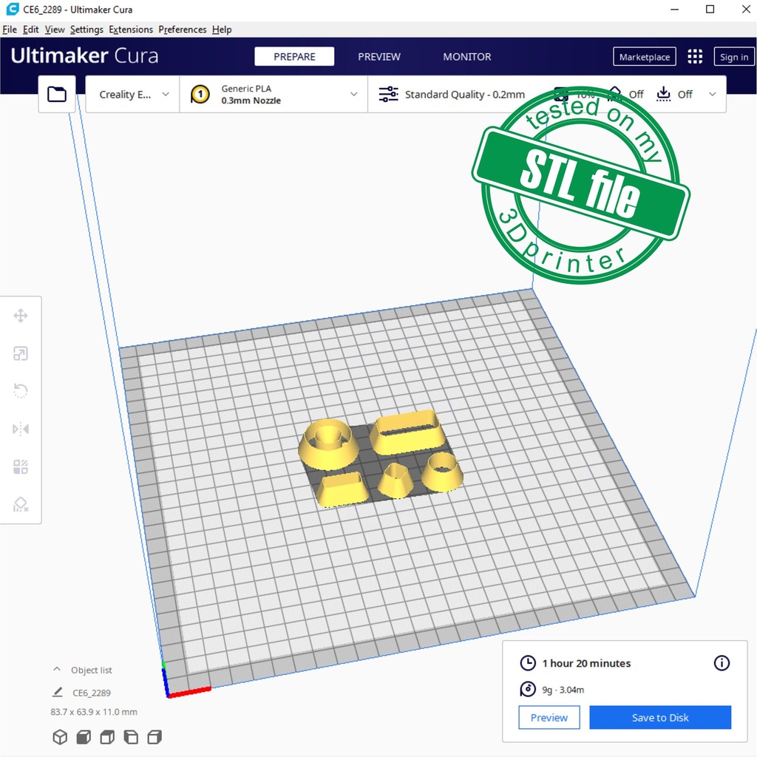Expand the print settings panel chevron
The image size is (757, 757).
click(713, 95)
